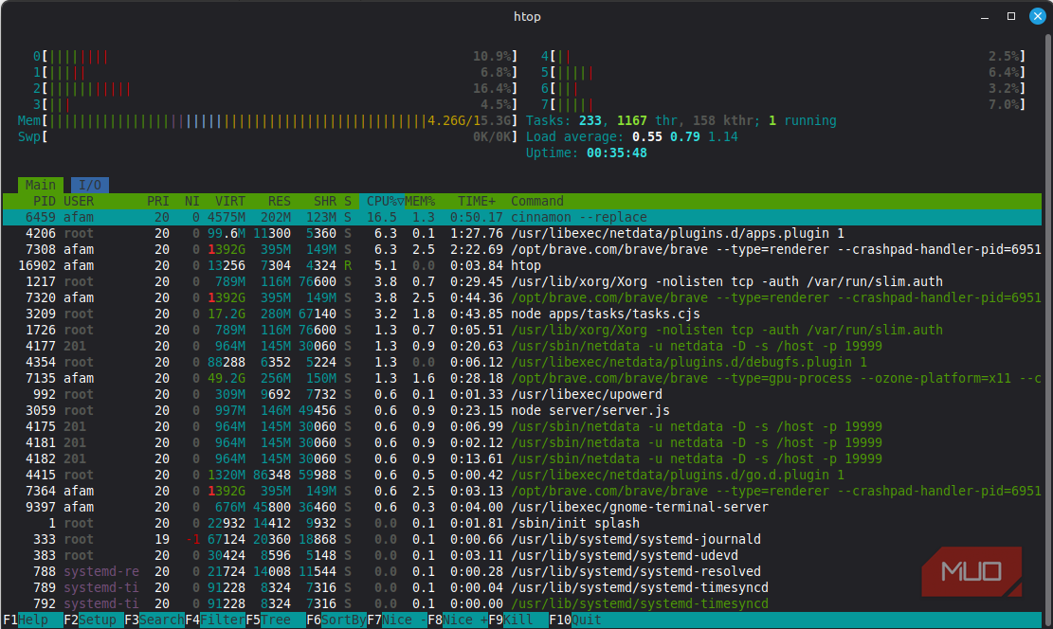This screenshot has width=1053, height=629.
Task: Select the Xorg process PID 1217
Action: (522, 281)
